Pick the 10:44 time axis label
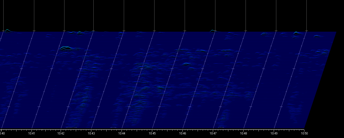344x138 pixels. coord(122,133)
